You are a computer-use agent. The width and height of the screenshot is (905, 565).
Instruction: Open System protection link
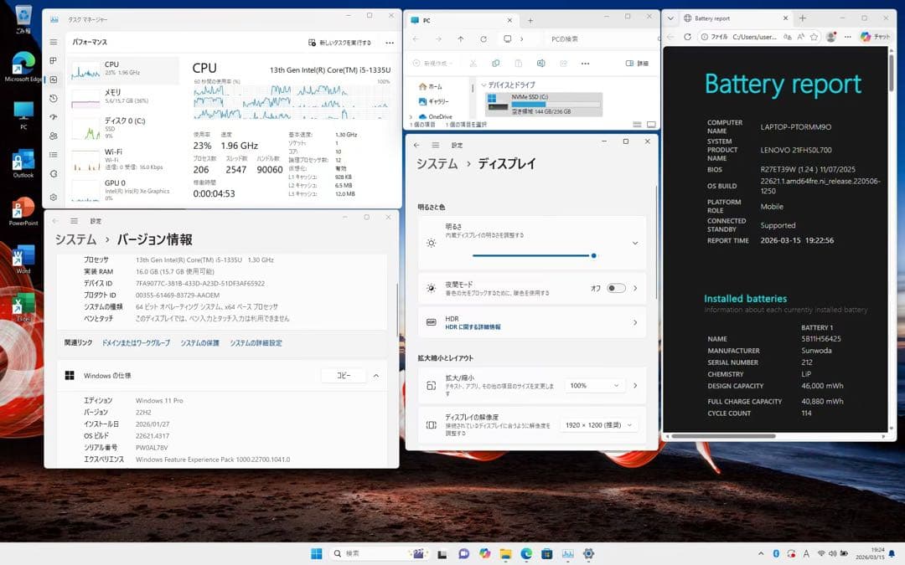point(199,343)
